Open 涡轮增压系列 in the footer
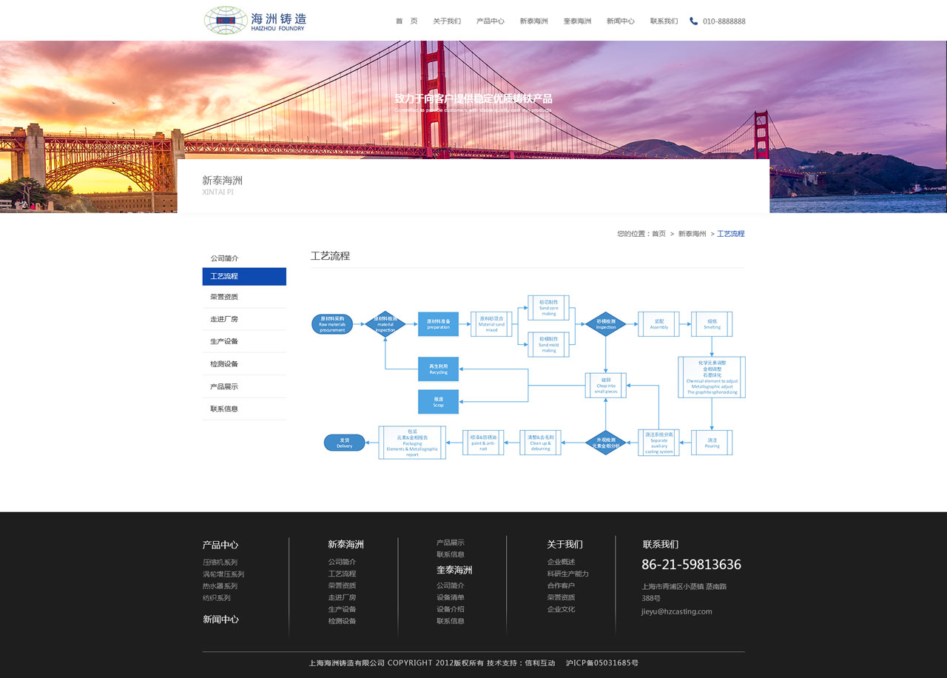The image size is (947, 678). [223, 574]
